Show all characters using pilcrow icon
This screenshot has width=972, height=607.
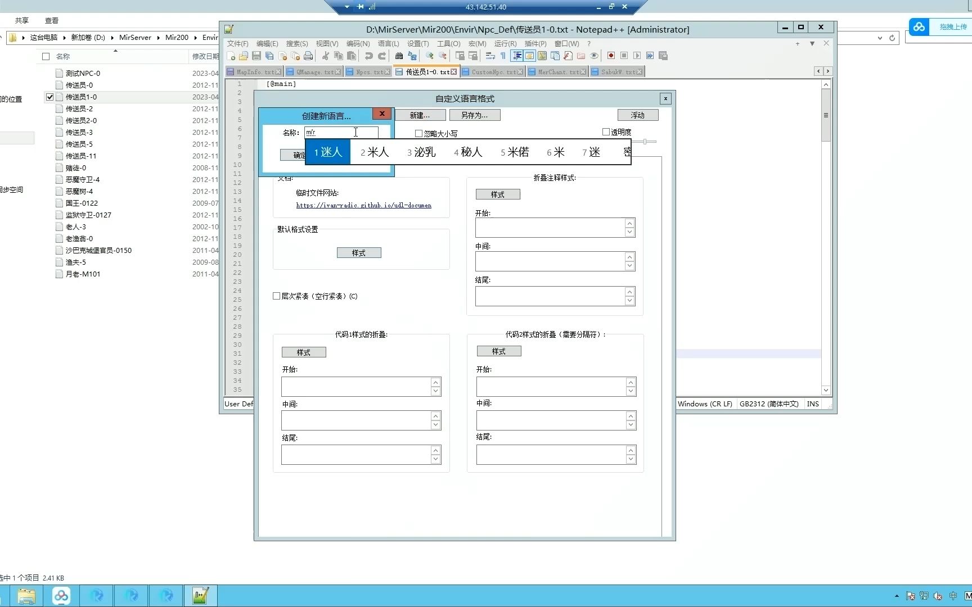point(502,56)
